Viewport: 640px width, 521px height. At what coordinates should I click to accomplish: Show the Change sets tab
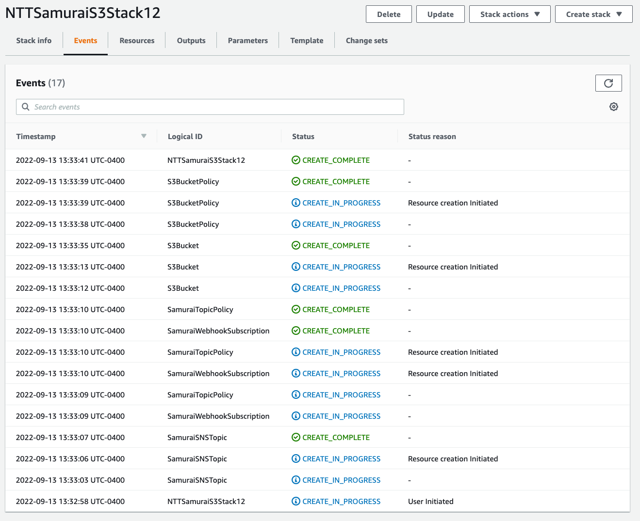(x=367, y=41)
